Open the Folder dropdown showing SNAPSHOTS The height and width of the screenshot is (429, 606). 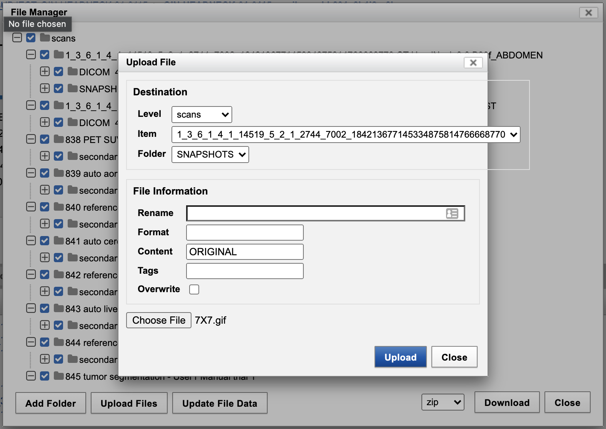210,155
